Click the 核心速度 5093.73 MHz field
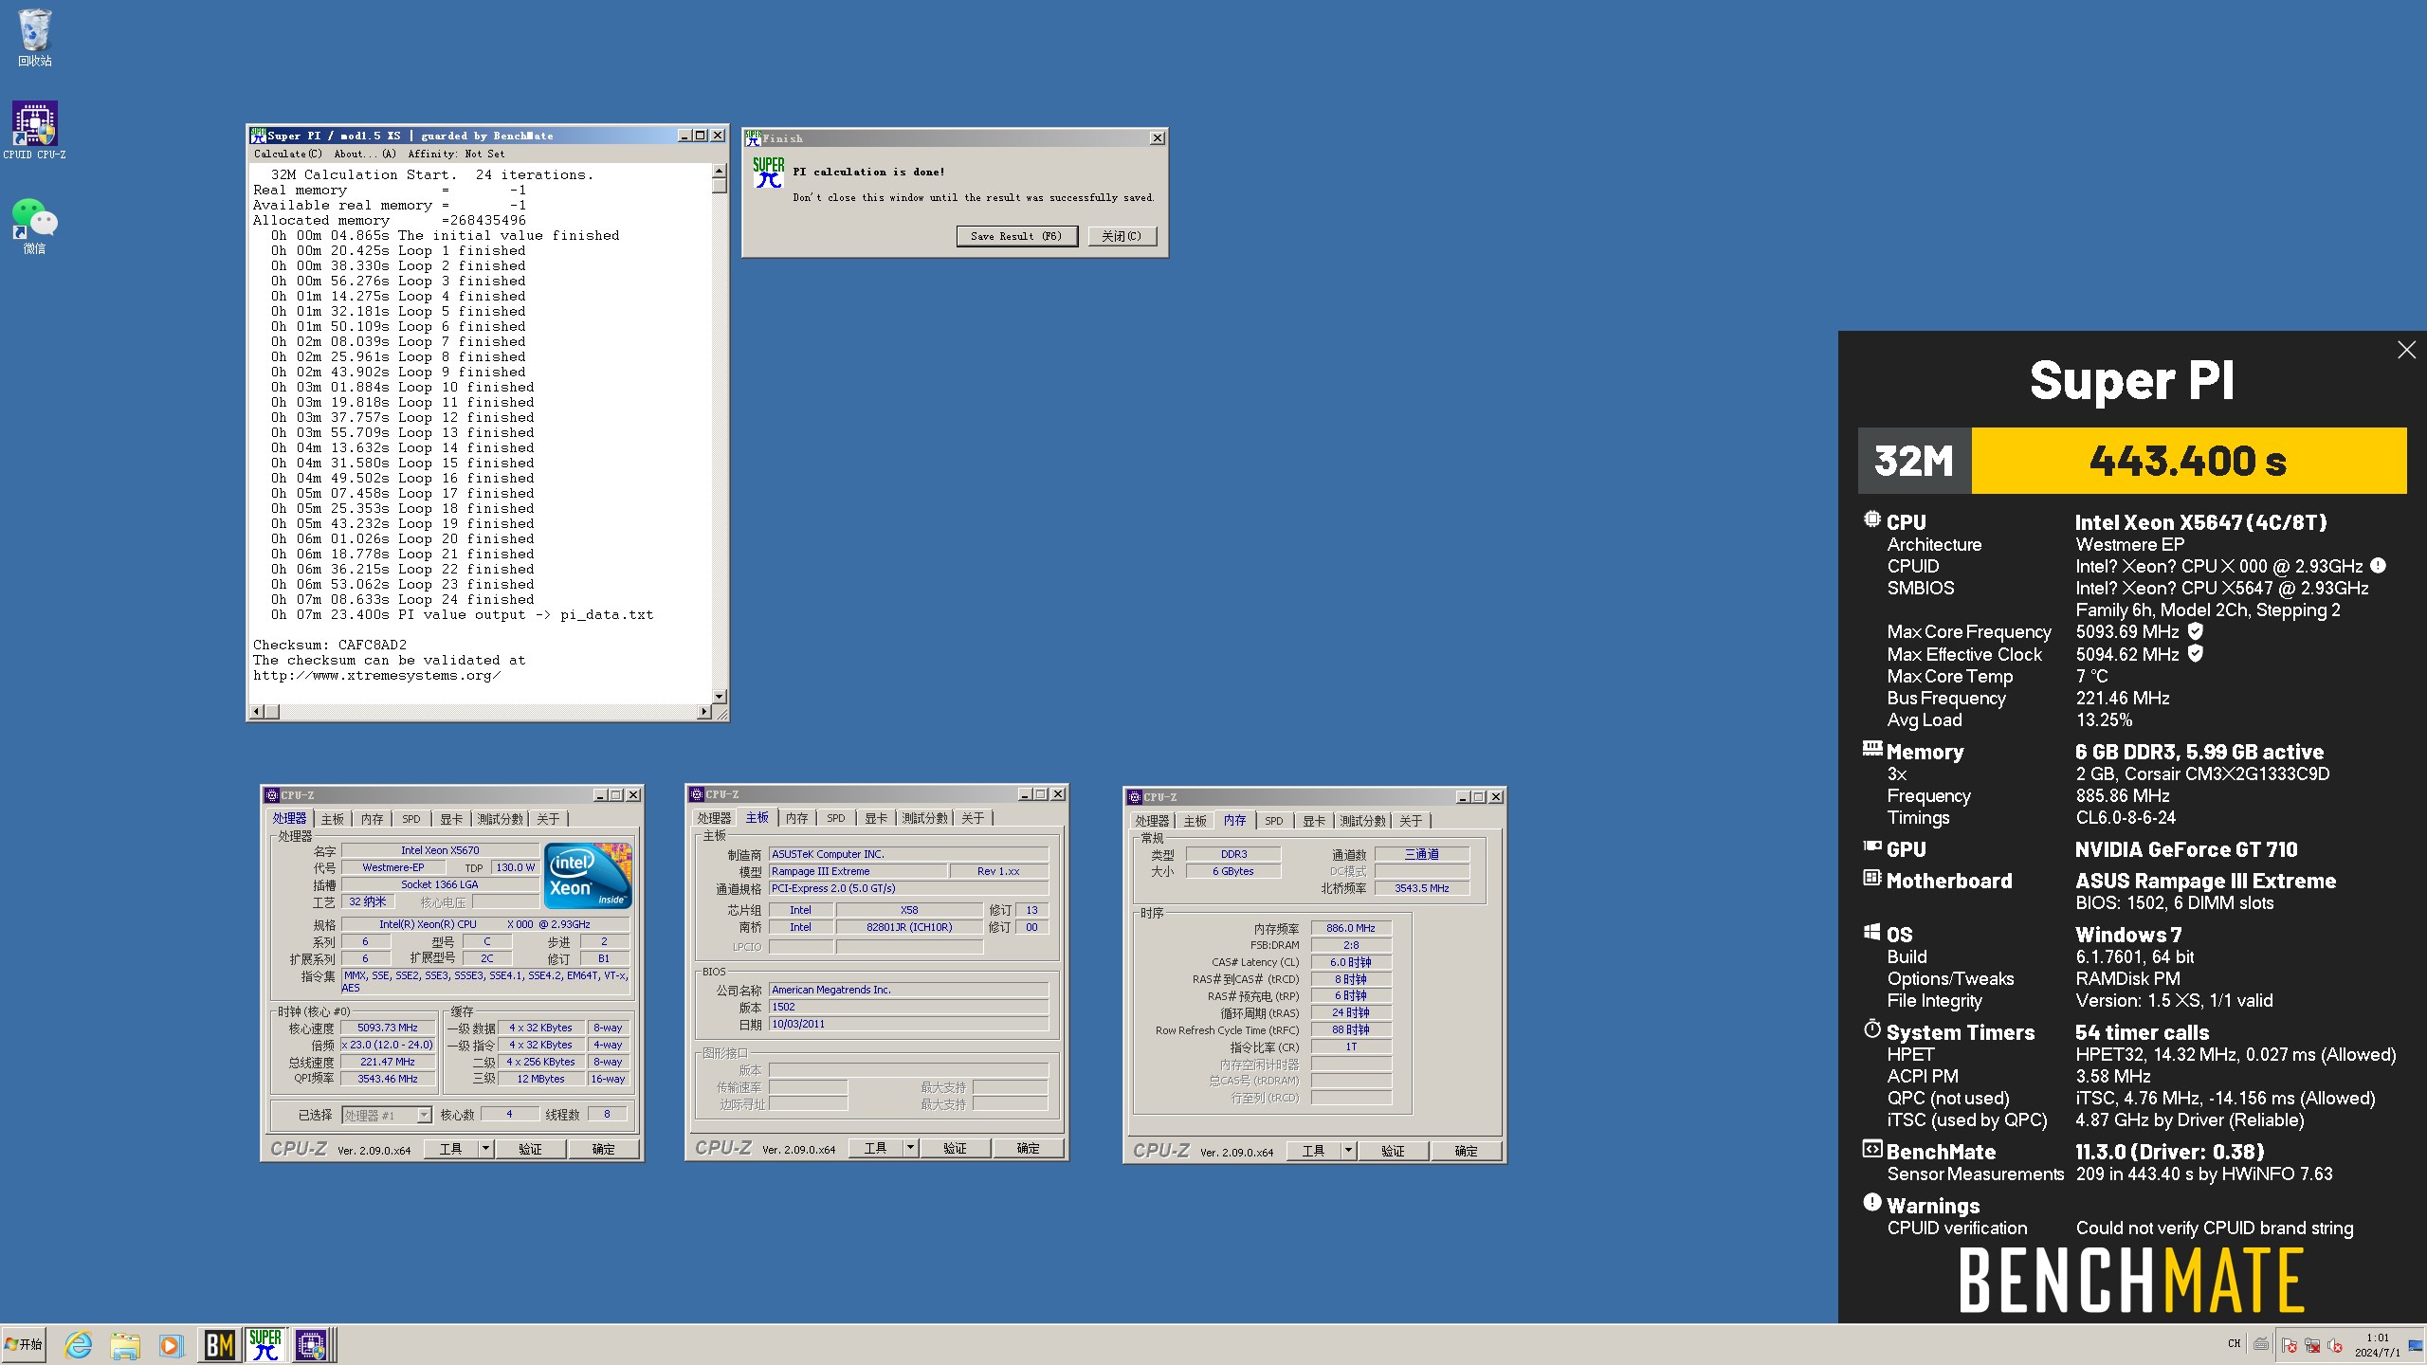 (x=388, y=1028)
